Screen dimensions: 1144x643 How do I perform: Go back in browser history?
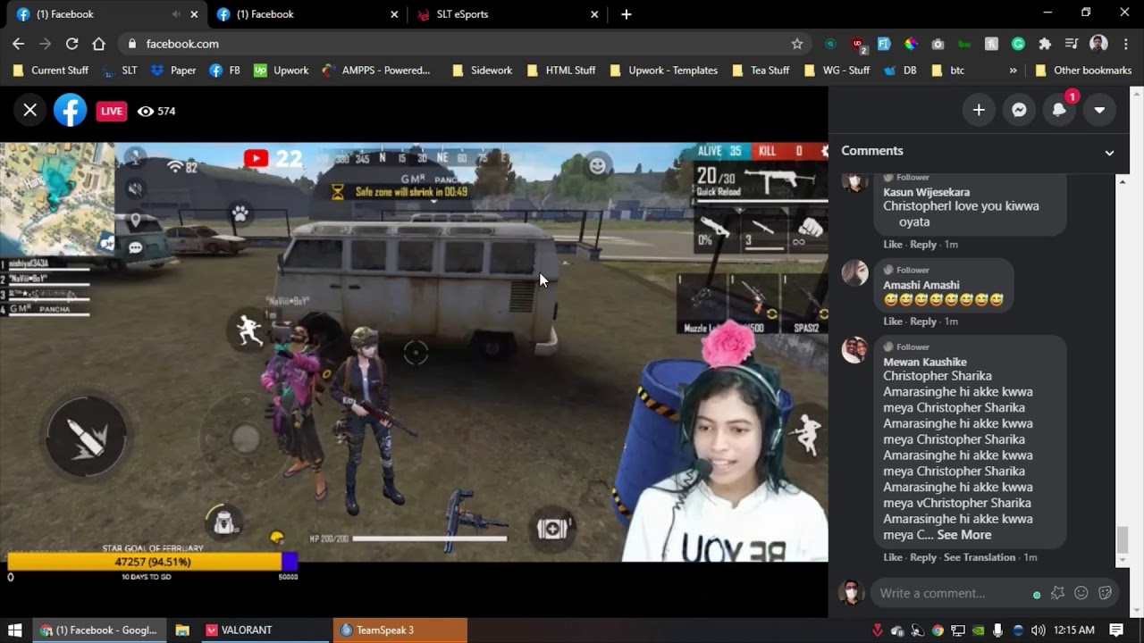click(x=18, y=44)
